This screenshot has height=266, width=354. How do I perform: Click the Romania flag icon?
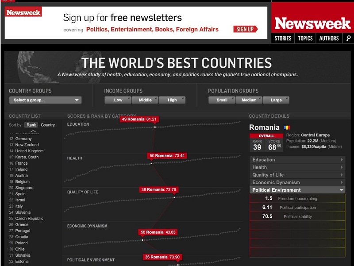[287, 127]
